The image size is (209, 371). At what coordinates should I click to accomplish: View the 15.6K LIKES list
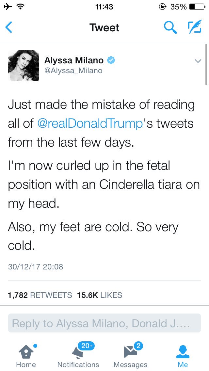point(100,295)
